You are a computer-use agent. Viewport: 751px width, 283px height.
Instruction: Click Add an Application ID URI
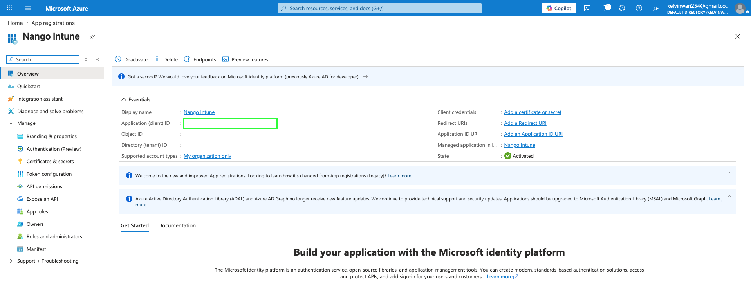click(x=533, y=134)
